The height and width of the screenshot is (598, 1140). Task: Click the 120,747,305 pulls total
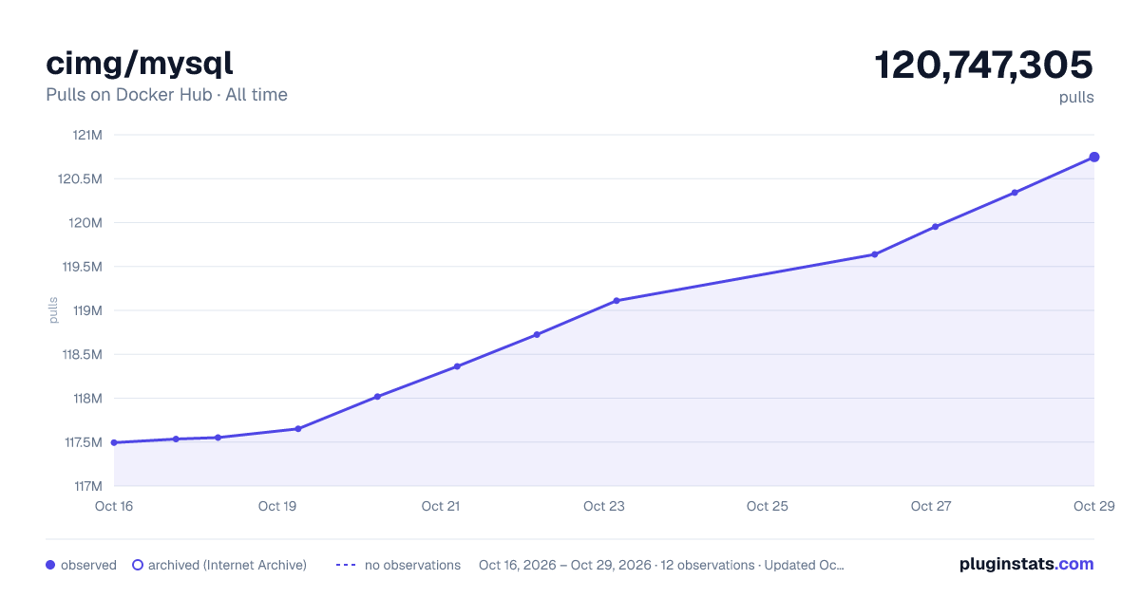[x=983, y=65]
